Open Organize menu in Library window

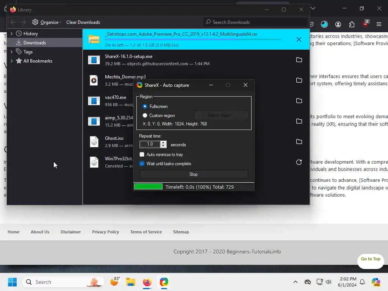[x=47, y=22]
